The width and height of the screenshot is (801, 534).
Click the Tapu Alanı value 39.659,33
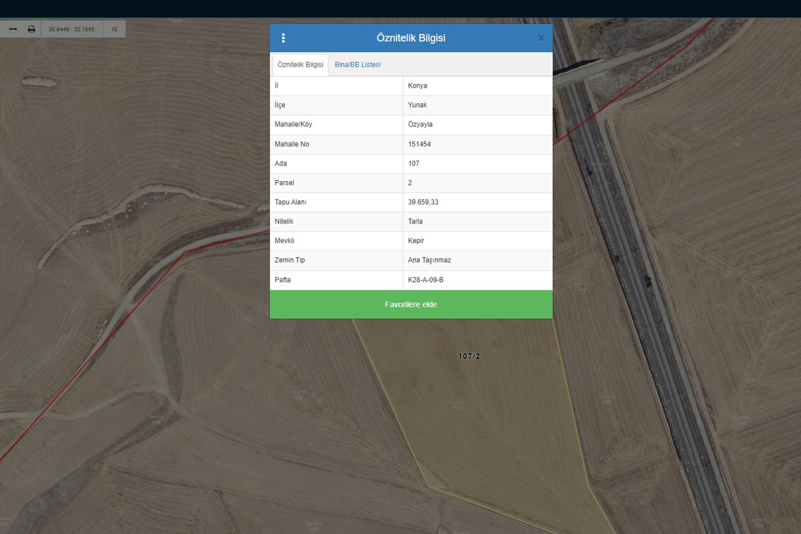pyautogui.click(x=423, y=202)
